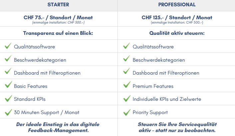Viewport: 235px width, 136px height.
Task: Click the checkmark next to Standard KPIs
Action: coord(8,99)
